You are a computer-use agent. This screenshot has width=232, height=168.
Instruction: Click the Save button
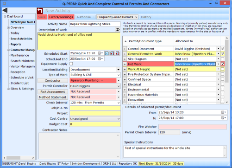[42, 17]
